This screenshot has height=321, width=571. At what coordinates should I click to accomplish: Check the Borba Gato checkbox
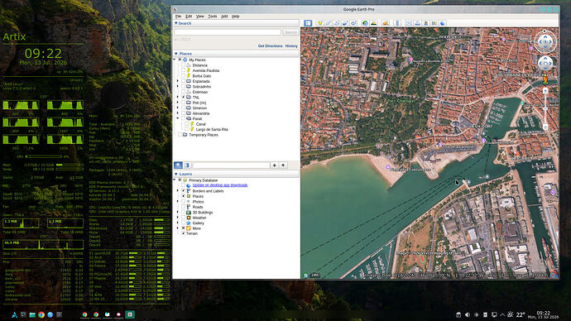pos(183,76)
